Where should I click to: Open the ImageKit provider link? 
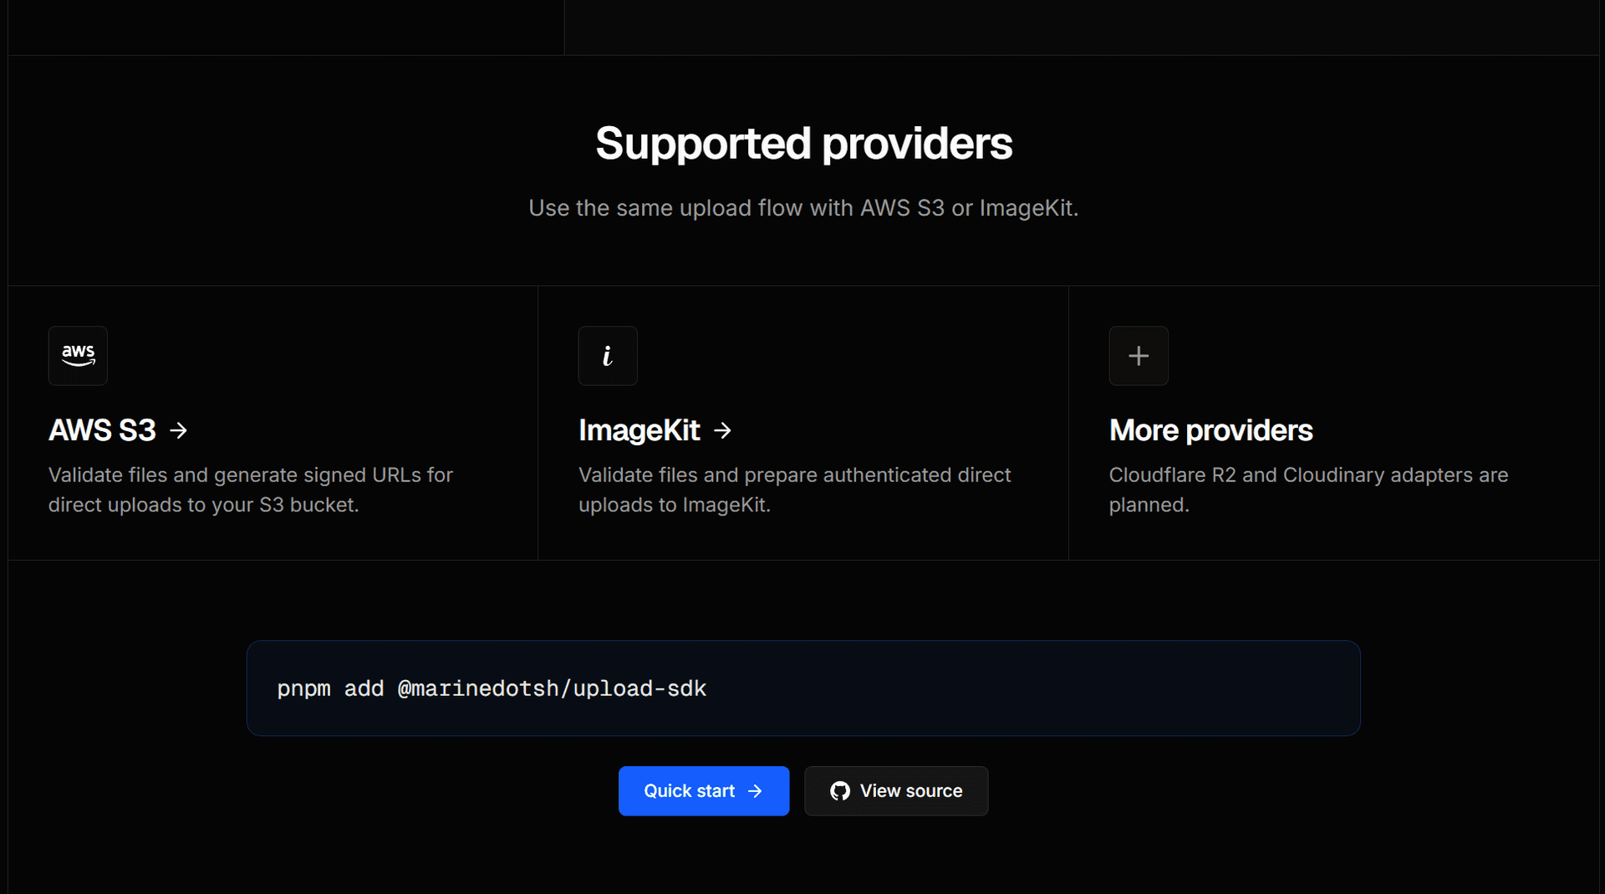[655, 430]
